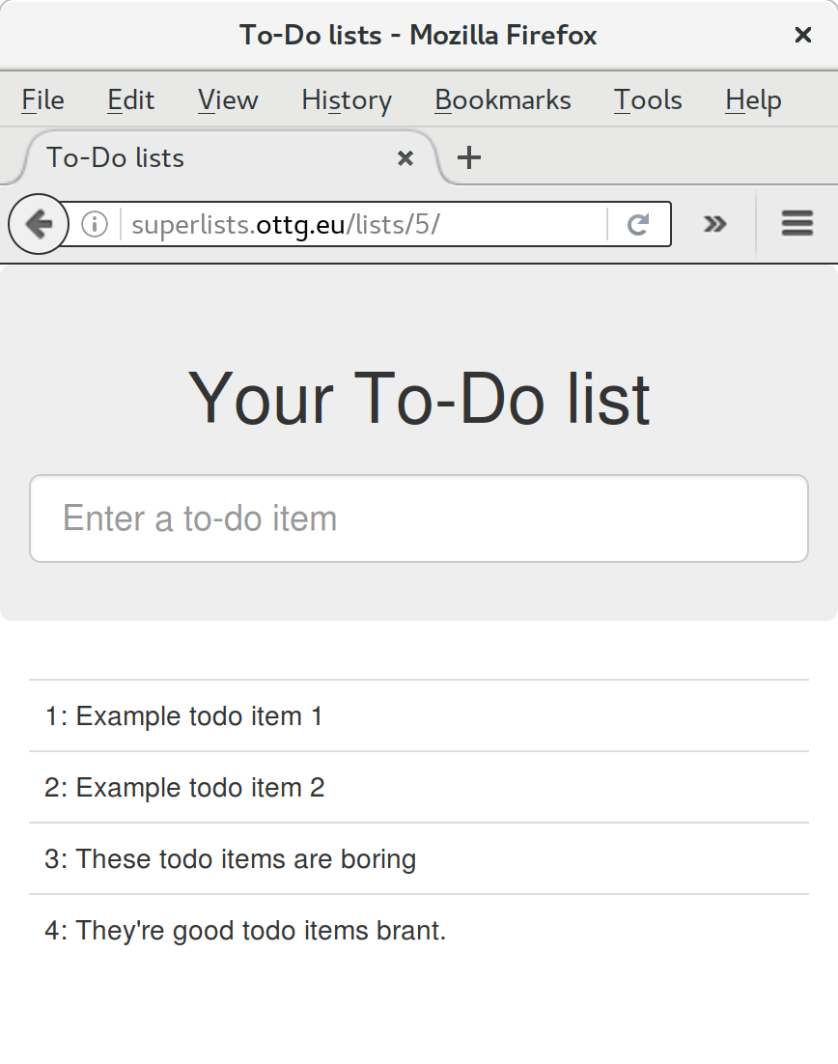Viewport: 838px width, 1064px height.
Task: Open a new browser tab with the plus icon
Action: pyautogui.click(x=470, y=157)
